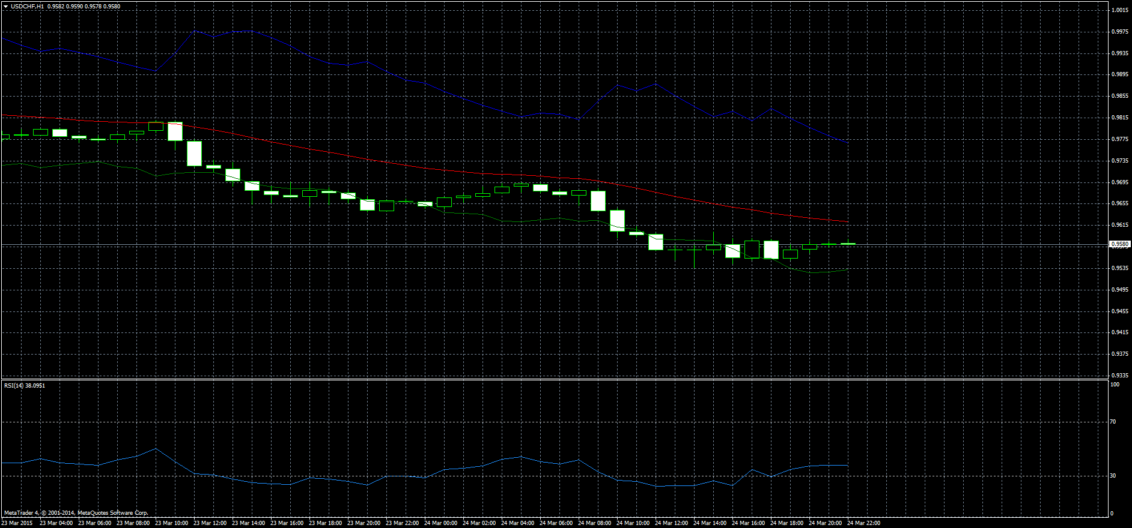Click the 0.9495 price axis label
This screenshot has width=1132, height=528.
[x=1119, y=290]
